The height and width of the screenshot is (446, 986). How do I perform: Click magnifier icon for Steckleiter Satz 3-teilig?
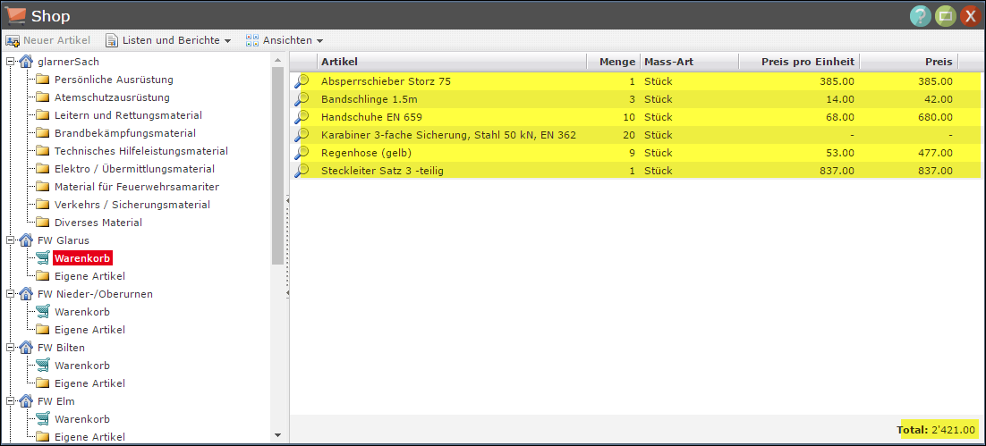pyautogui.click(x=302, y=171)
